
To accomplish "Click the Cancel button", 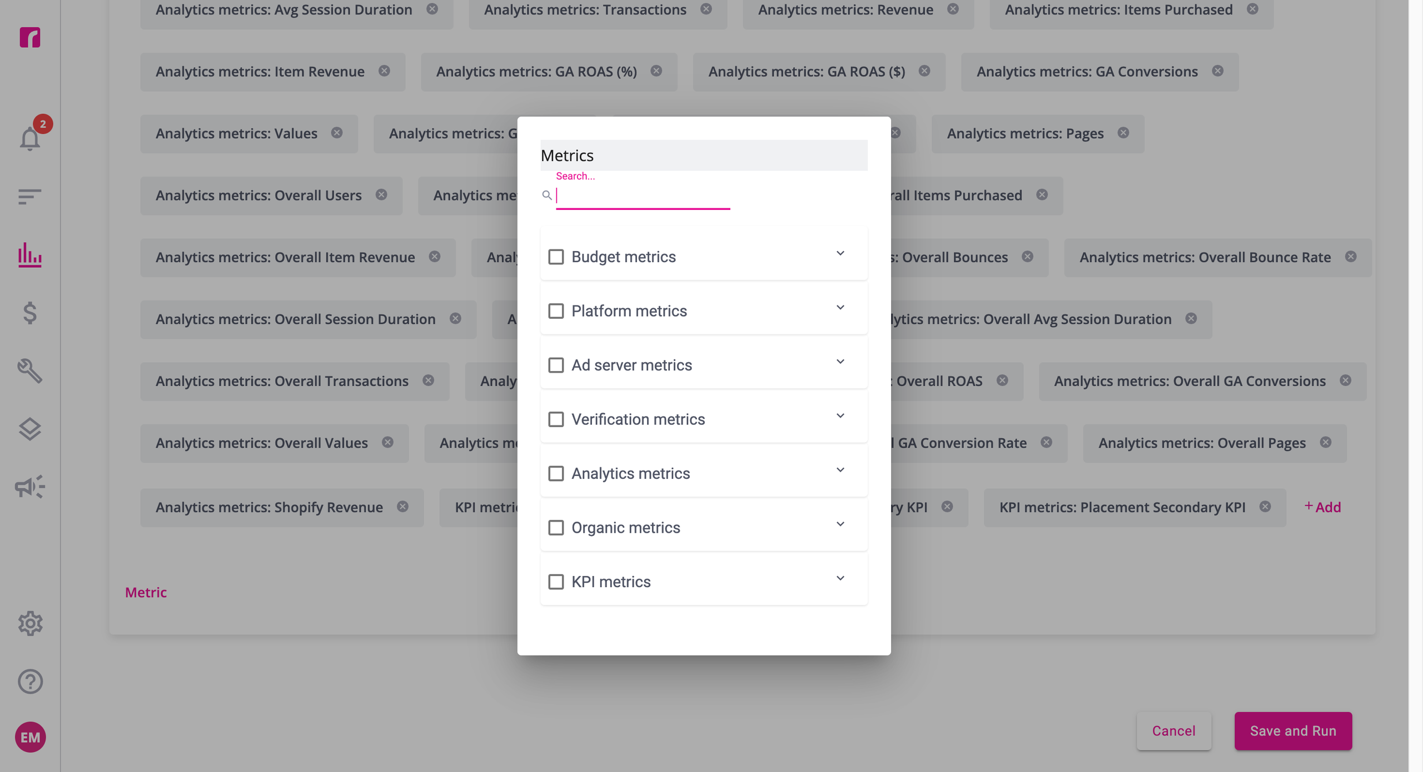I will (1173, 731).
